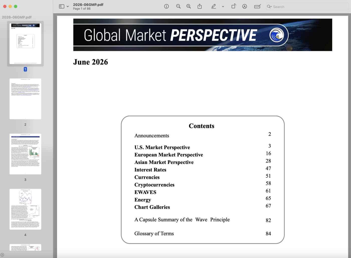Image resolution: width=351 pixels, height=258 pixels.
Task: Click the Search field
Action: click(x=307, y=7)
